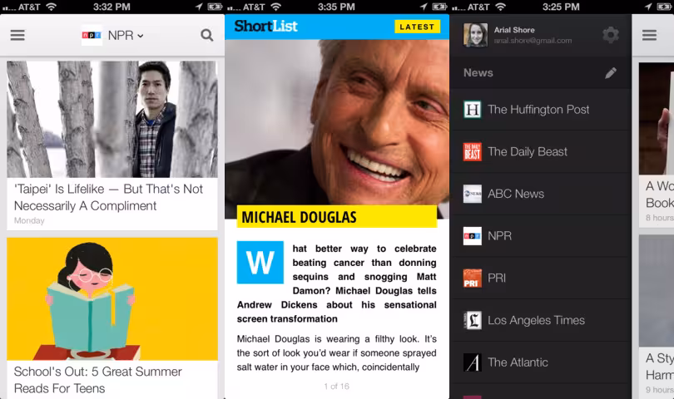Tap the NPR logo in header
The width and height of the screenshot is (674, 399).
coord(92,35)
